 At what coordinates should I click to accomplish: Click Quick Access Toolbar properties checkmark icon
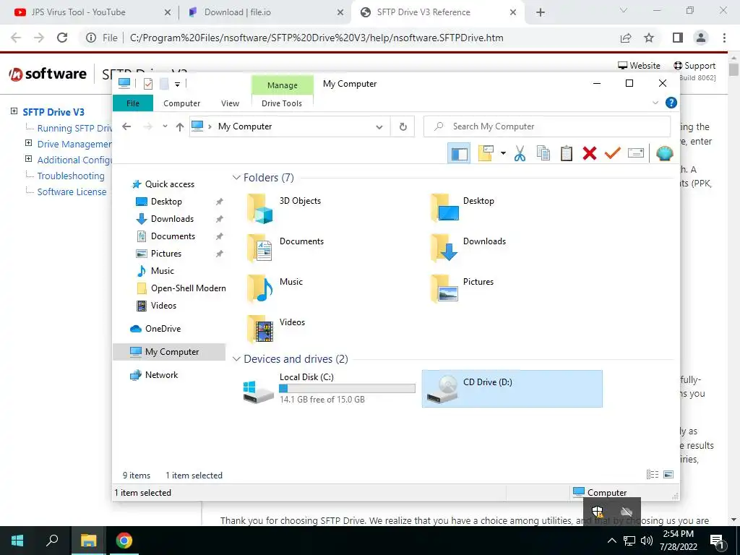[x=148, y=84]
